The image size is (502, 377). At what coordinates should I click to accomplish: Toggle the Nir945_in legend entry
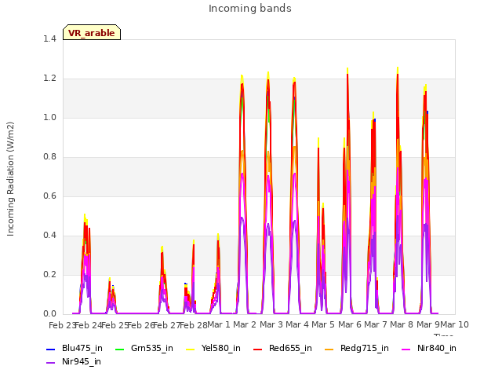(x=74, y=361)
